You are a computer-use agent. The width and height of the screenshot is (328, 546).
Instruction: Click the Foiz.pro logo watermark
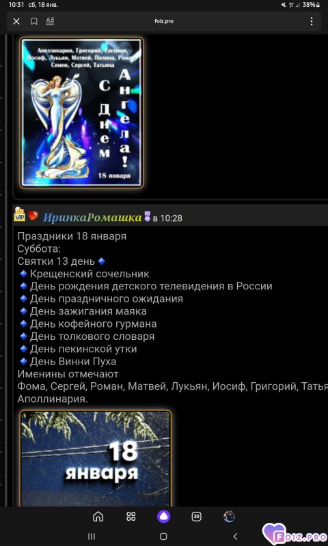(x=295, y=534)
